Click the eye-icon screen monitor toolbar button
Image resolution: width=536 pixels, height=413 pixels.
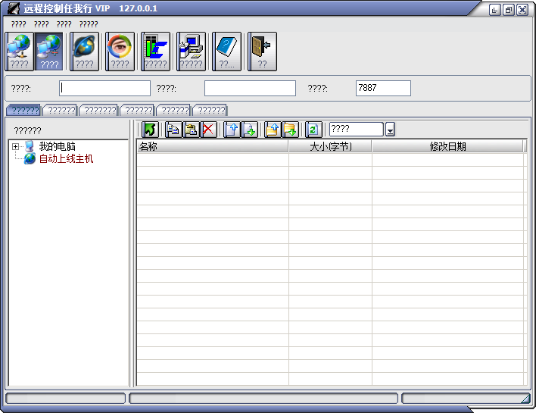[120, 51]
